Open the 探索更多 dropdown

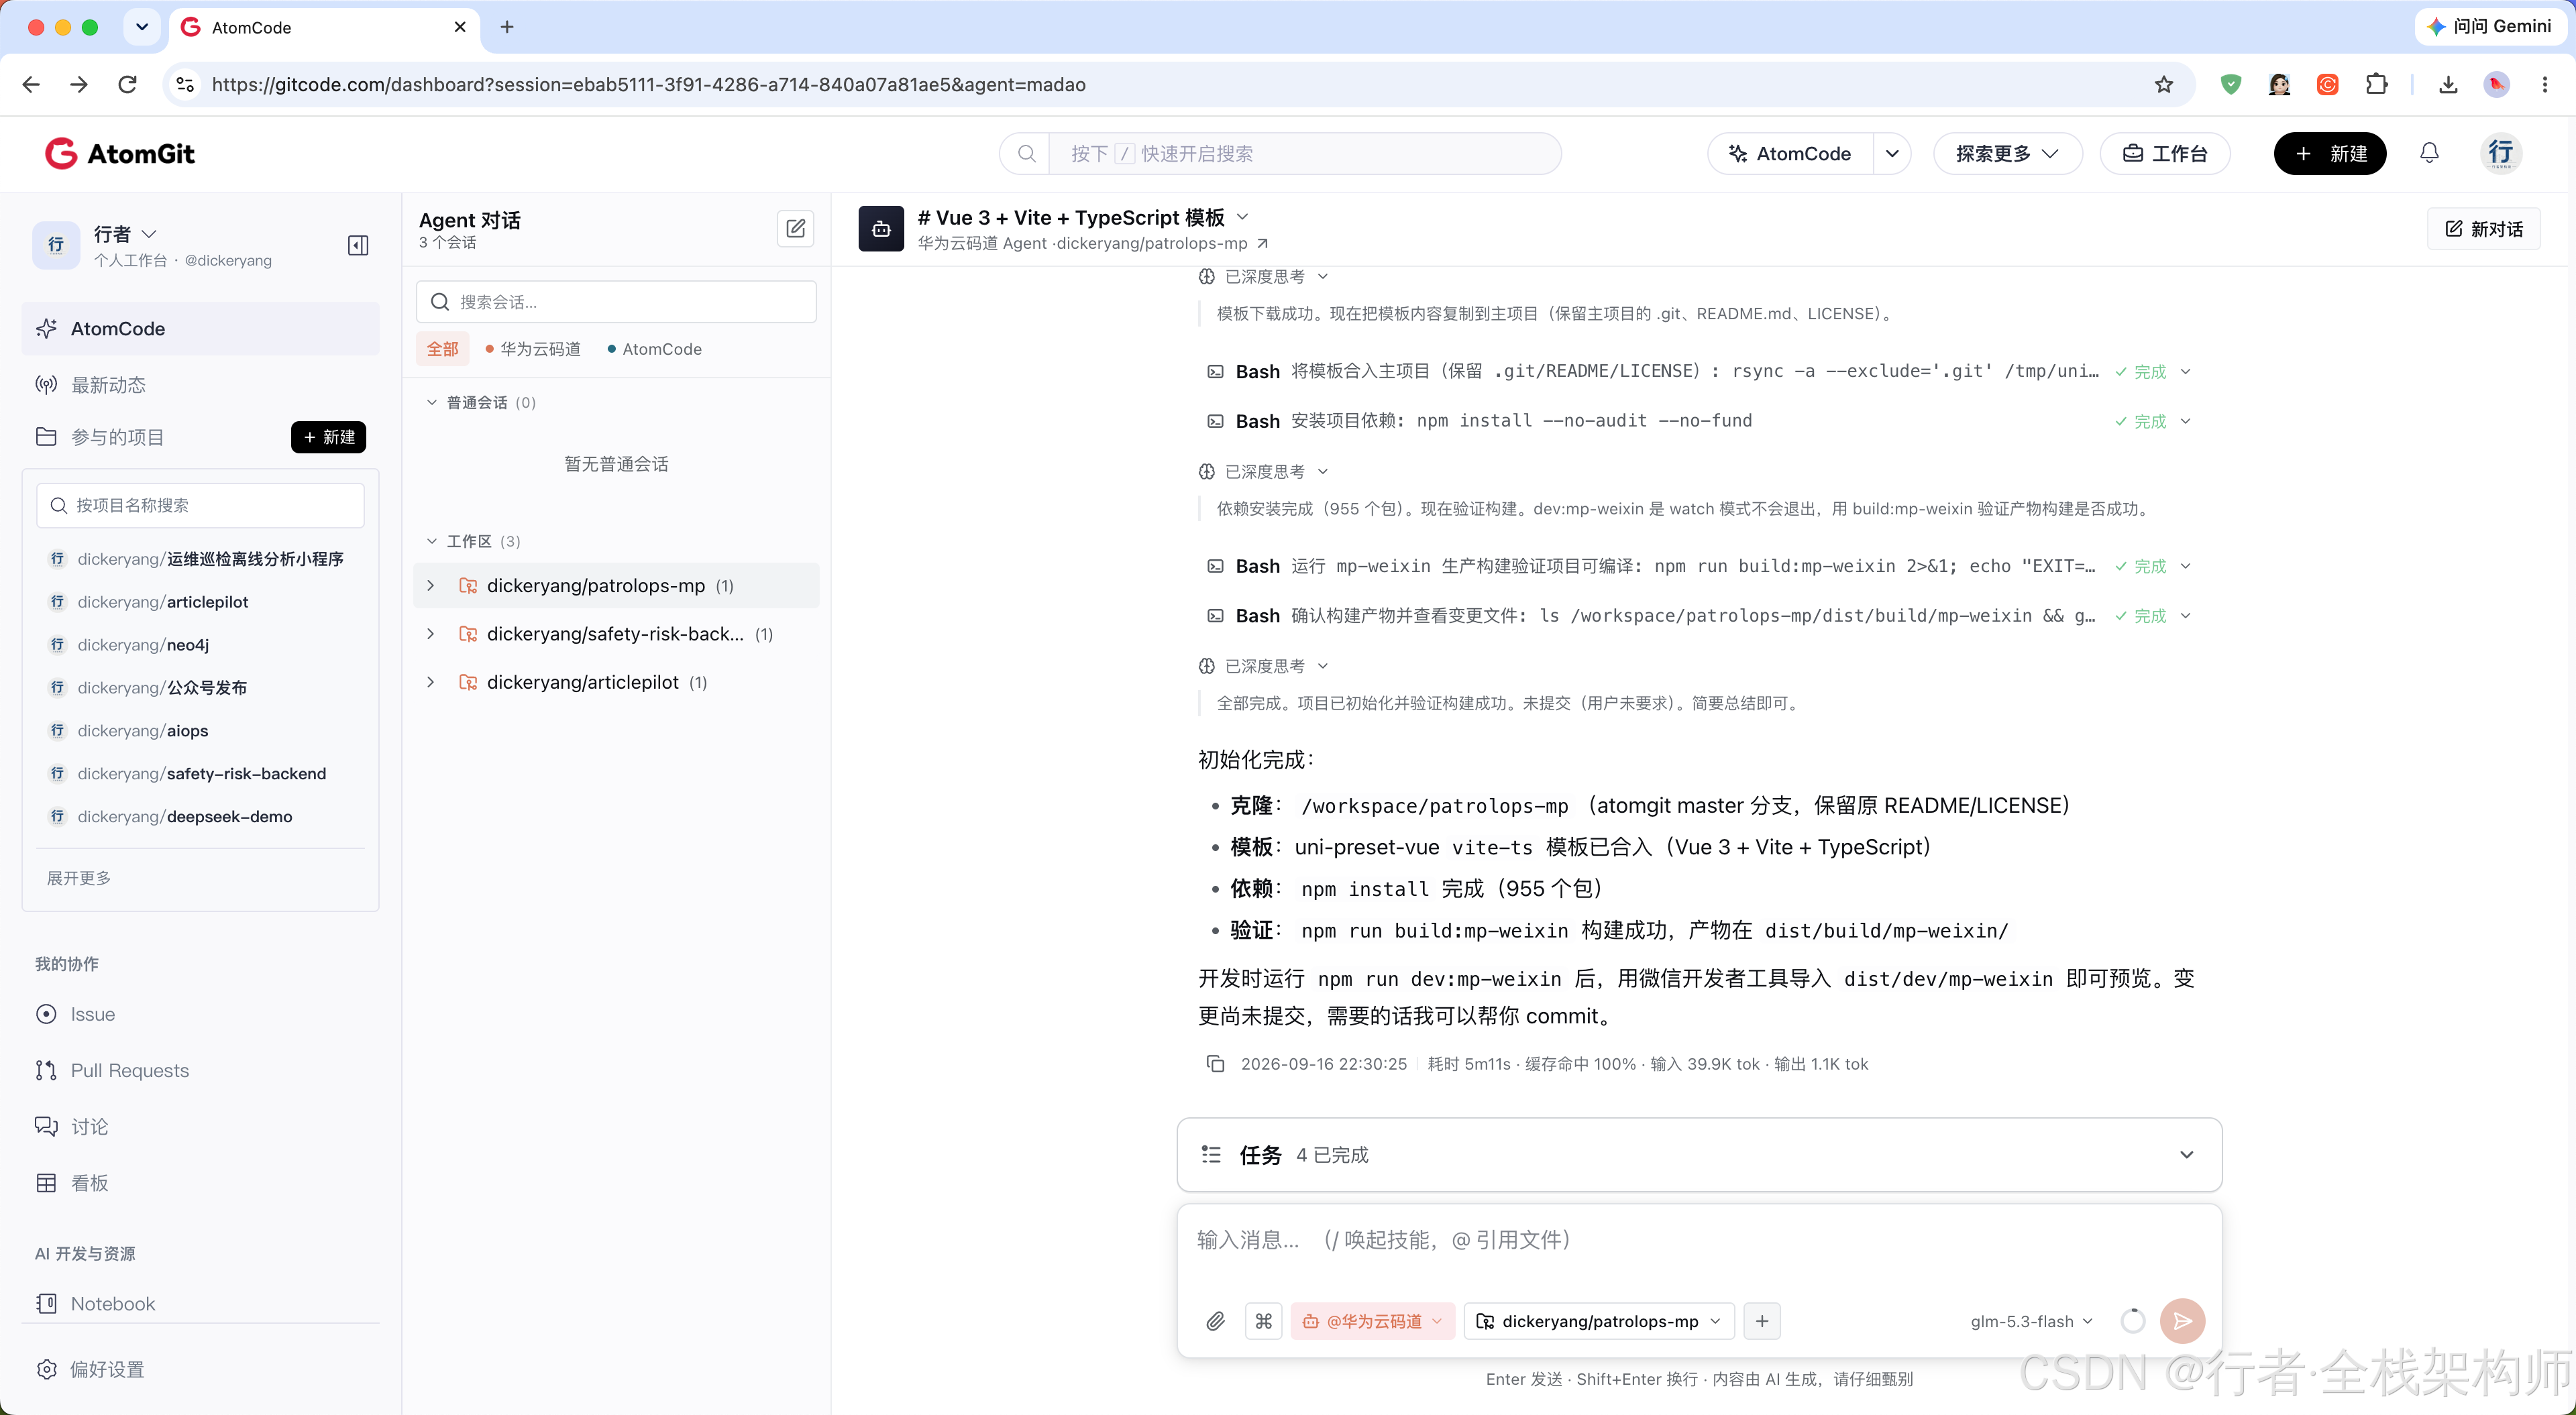click(x=2007, y=153)
